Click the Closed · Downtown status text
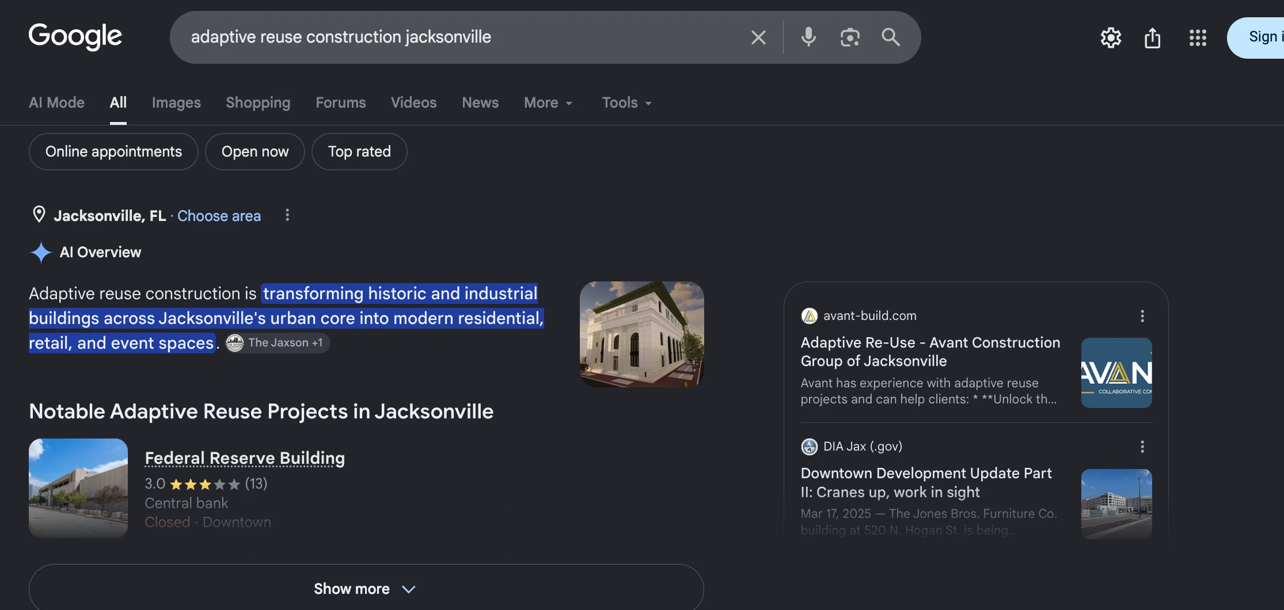This screenshot has height=610, width=1284. [208, 523]
